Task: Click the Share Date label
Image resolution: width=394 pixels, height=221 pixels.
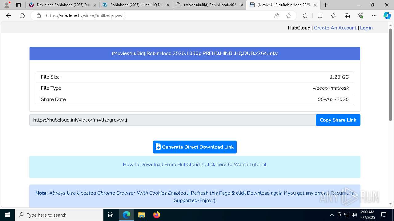Action: coord(53,99)
